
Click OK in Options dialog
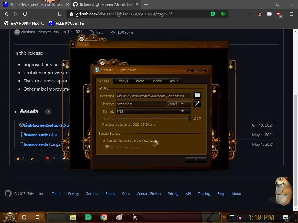pyautogui.click(x=196, y=160)
